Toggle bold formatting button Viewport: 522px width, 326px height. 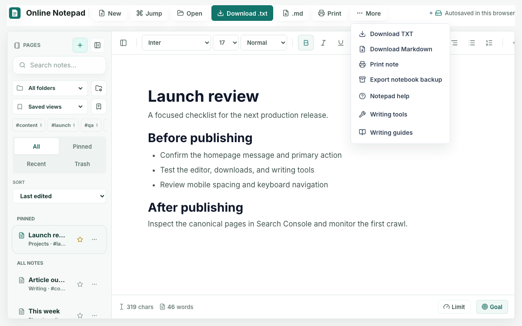click(306, 43)
